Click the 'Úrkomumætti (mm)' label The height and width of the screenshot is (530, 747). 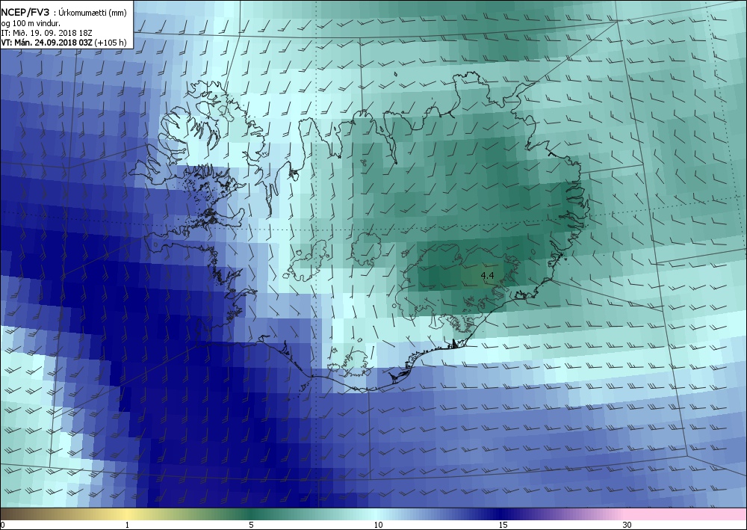point(93,13)
